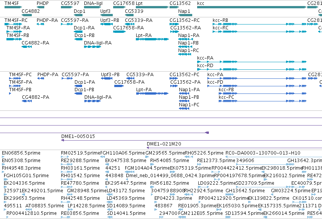Click the Nap1-PC protein label
Screen dimensions: 322x219
tap(189, 105)
